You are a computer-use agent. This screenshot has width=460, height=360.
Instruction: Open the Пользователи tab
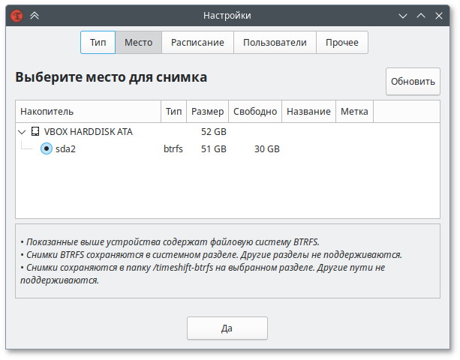pyautogui.click(x=275, y=43)
